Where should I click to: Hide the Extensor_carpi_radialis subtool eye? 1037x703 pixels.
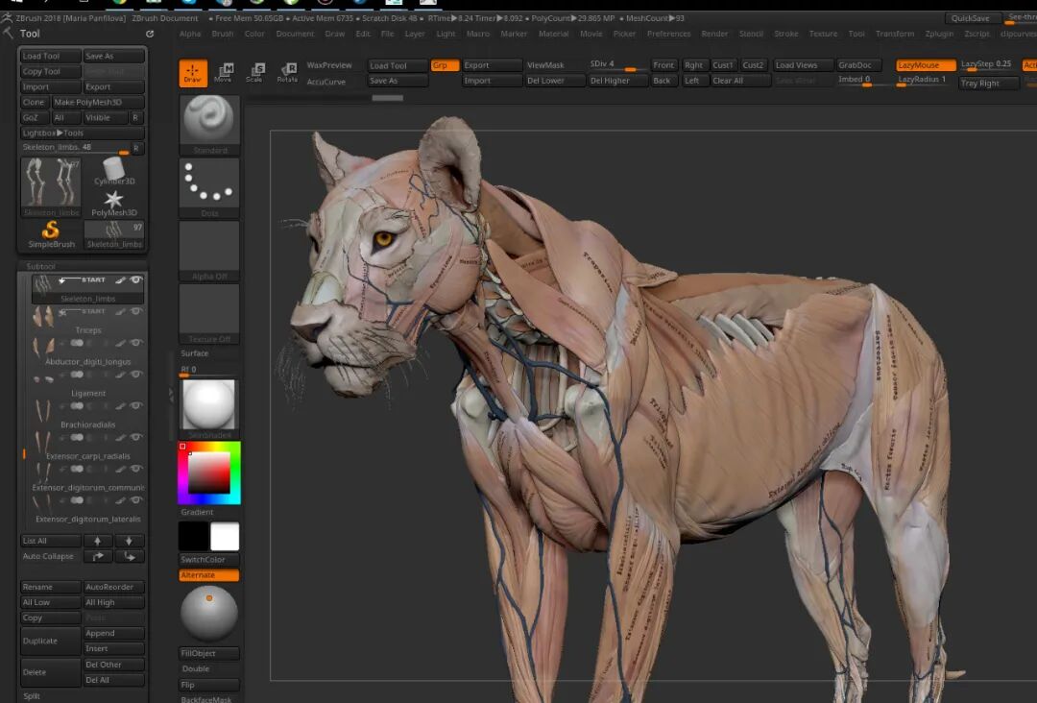tap(136, 437)
